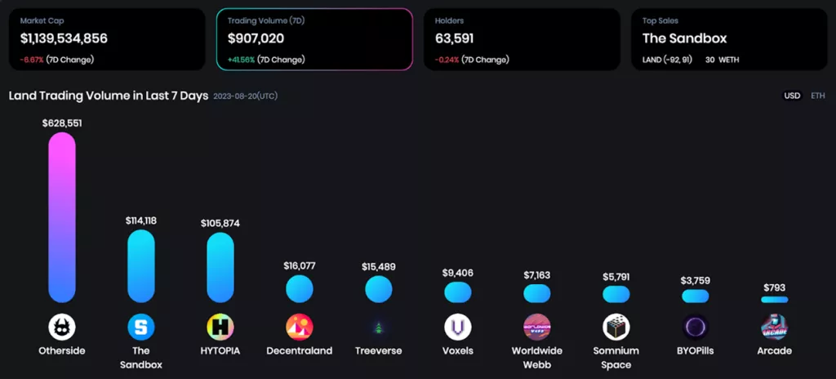The width and height of the screenshot is (836, 379).
Task: Select the HYTOPIA logo icon
Action: pyautogui.click(x=220, y=328)
